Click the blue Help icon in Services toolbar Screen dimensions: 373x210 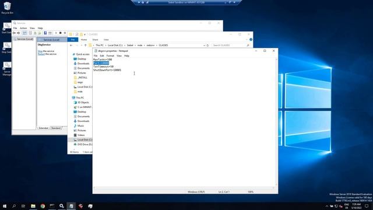pos(45,33)
